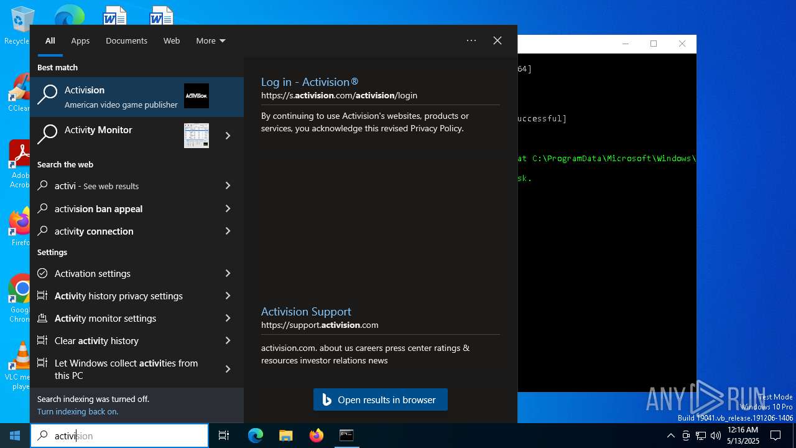Switch to the Apps search tab

point(80,40)
